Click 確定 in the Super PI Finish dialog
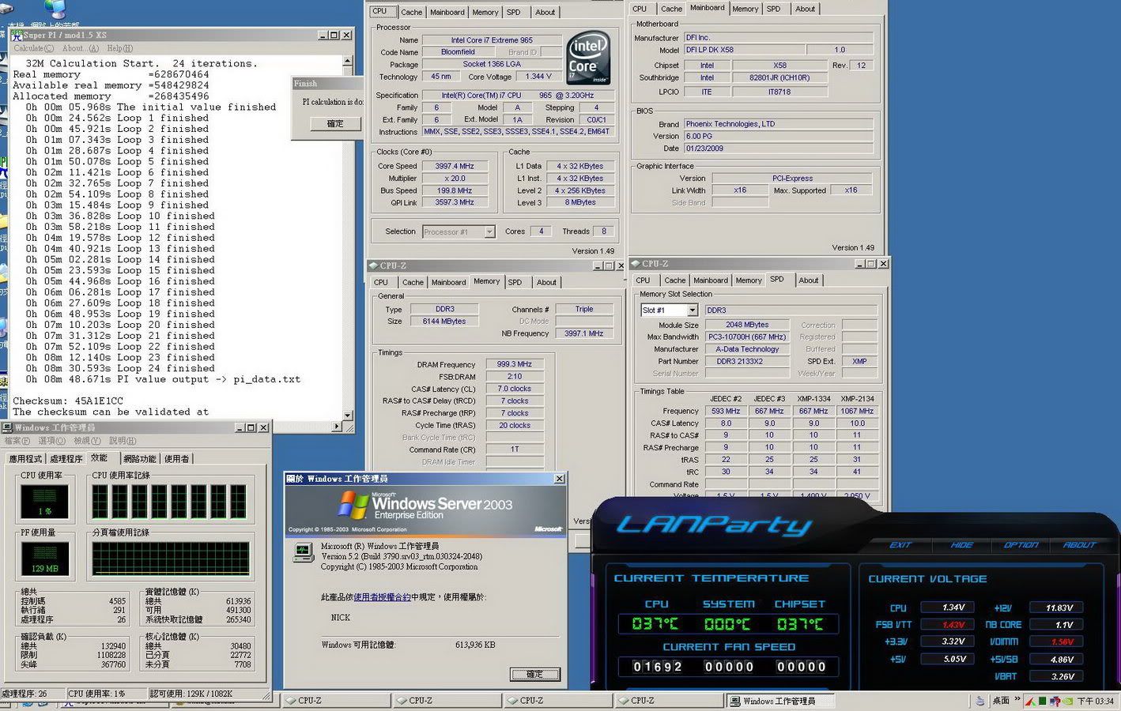The width and height of the screenshot is (1121, 711). pos(335,123)
